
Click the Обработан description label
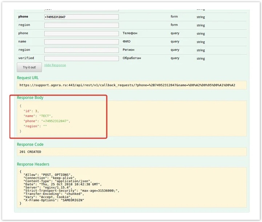132,58
